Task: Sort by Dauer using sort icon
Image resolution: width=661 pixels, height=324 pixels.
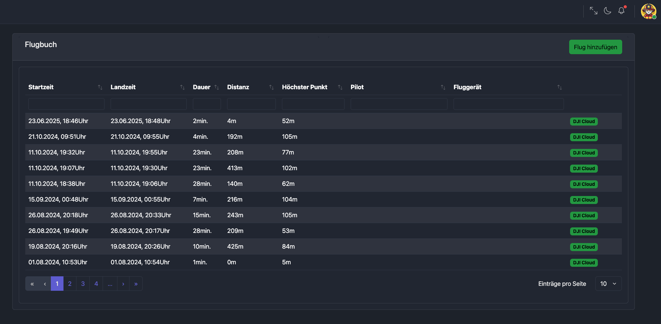Action: pos(217,87)
